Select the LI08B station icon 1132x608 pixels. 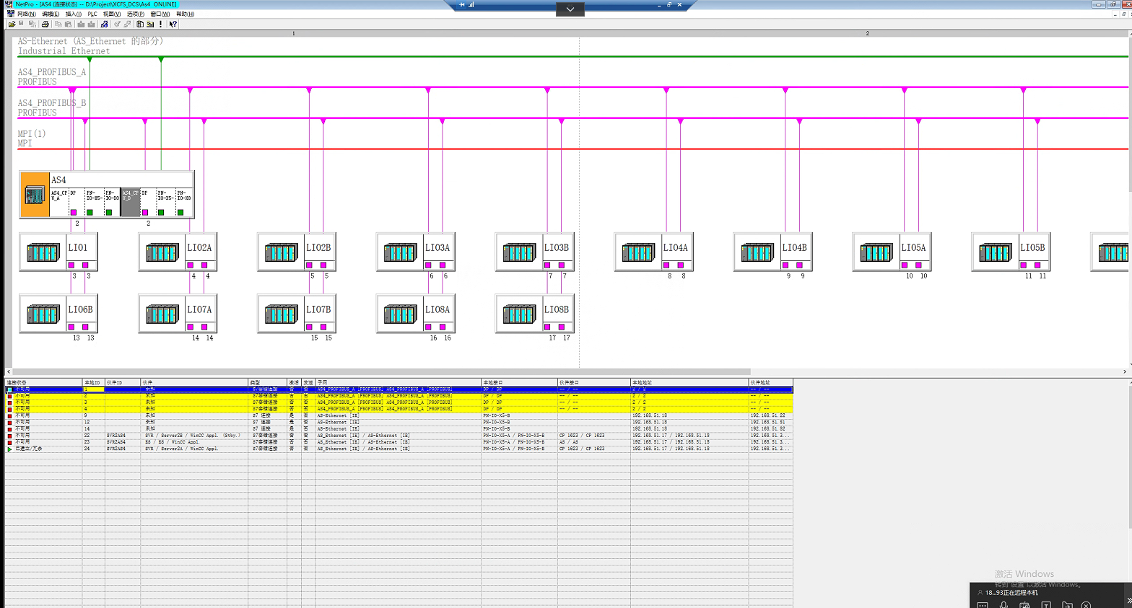tap(519, 314)
